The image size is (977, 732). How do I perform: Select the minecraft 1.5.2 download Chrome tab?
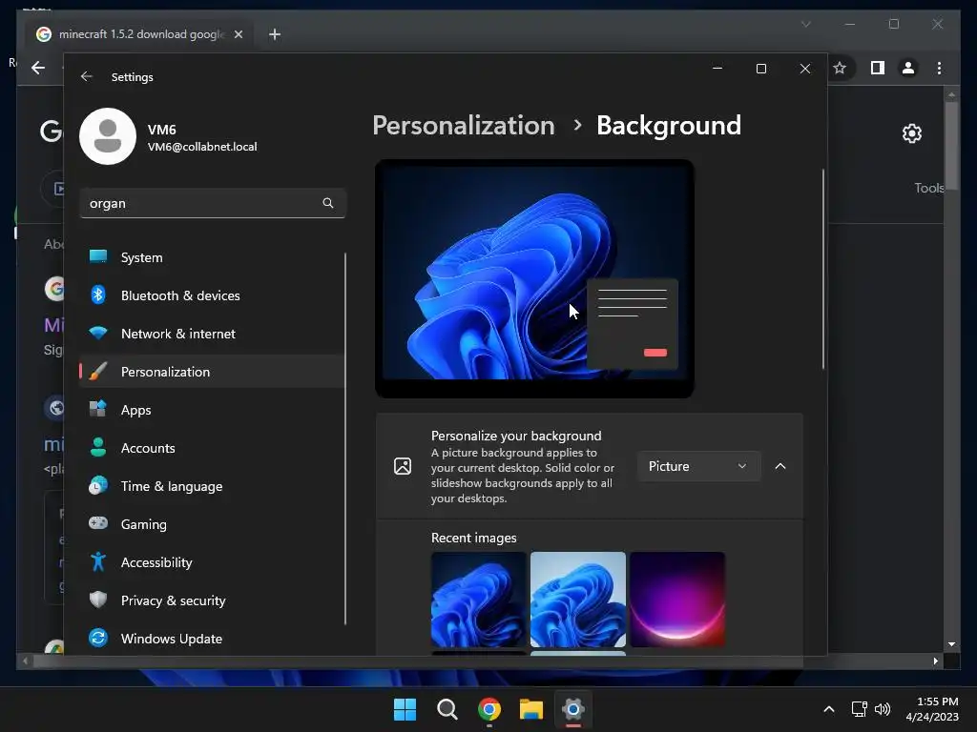[140, 34]
